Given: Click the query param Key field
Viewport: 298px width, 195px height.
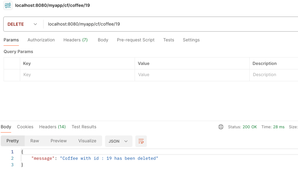Looking at the screenshot, I should click(x=77, y=75).
